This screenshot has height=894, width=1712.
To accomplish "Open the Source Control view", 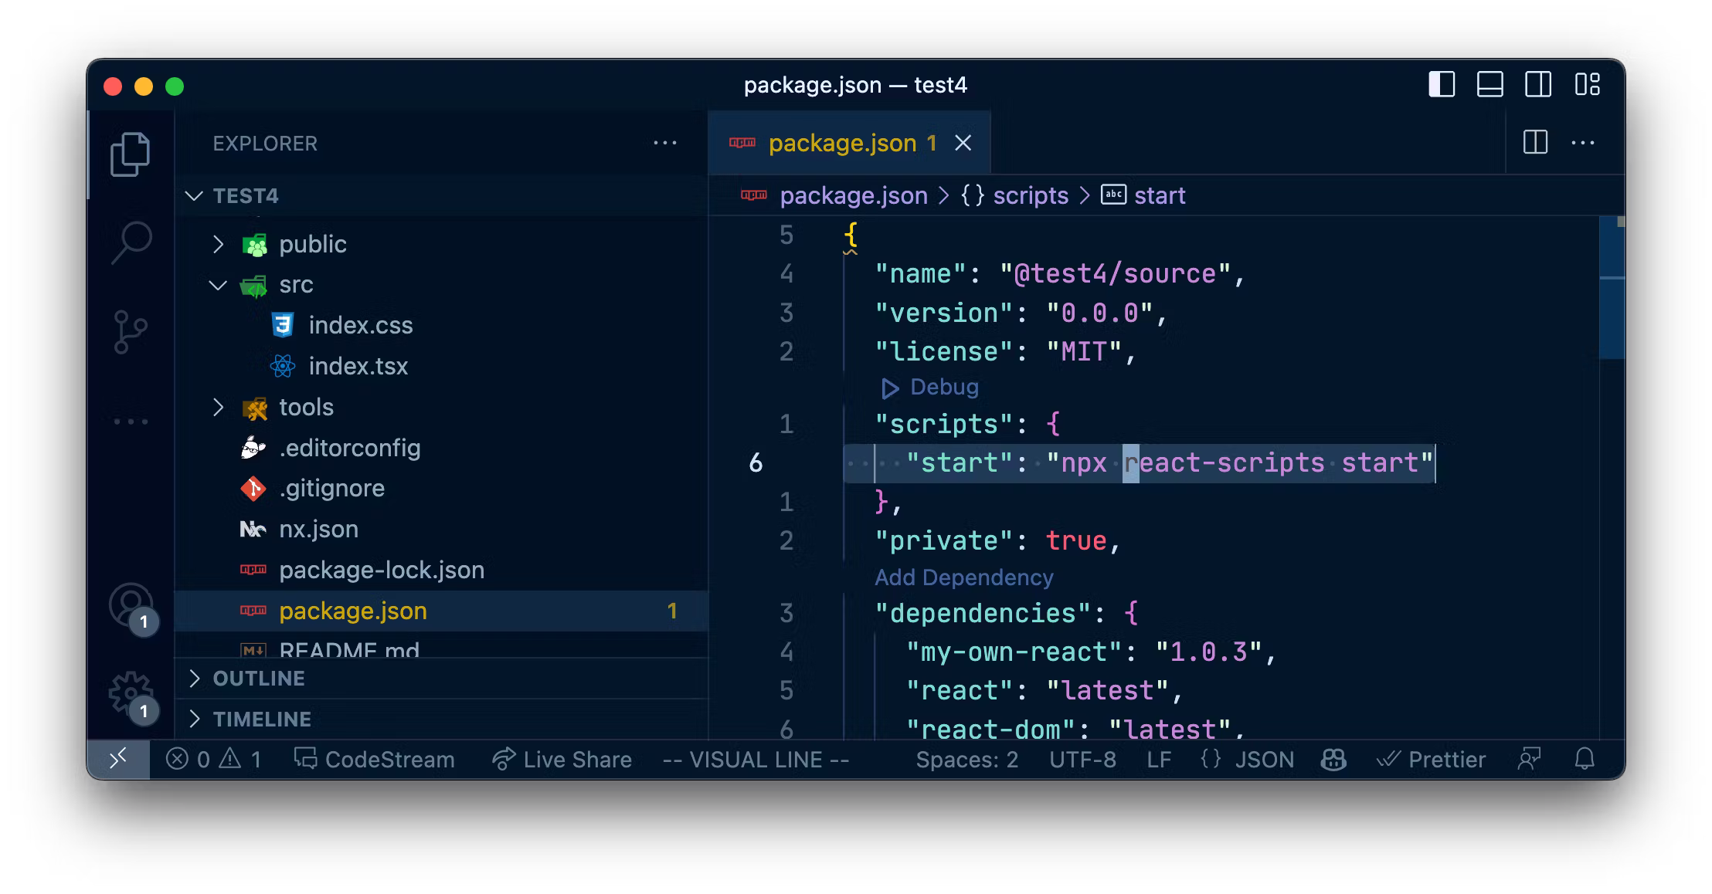I will click(130, 332).
